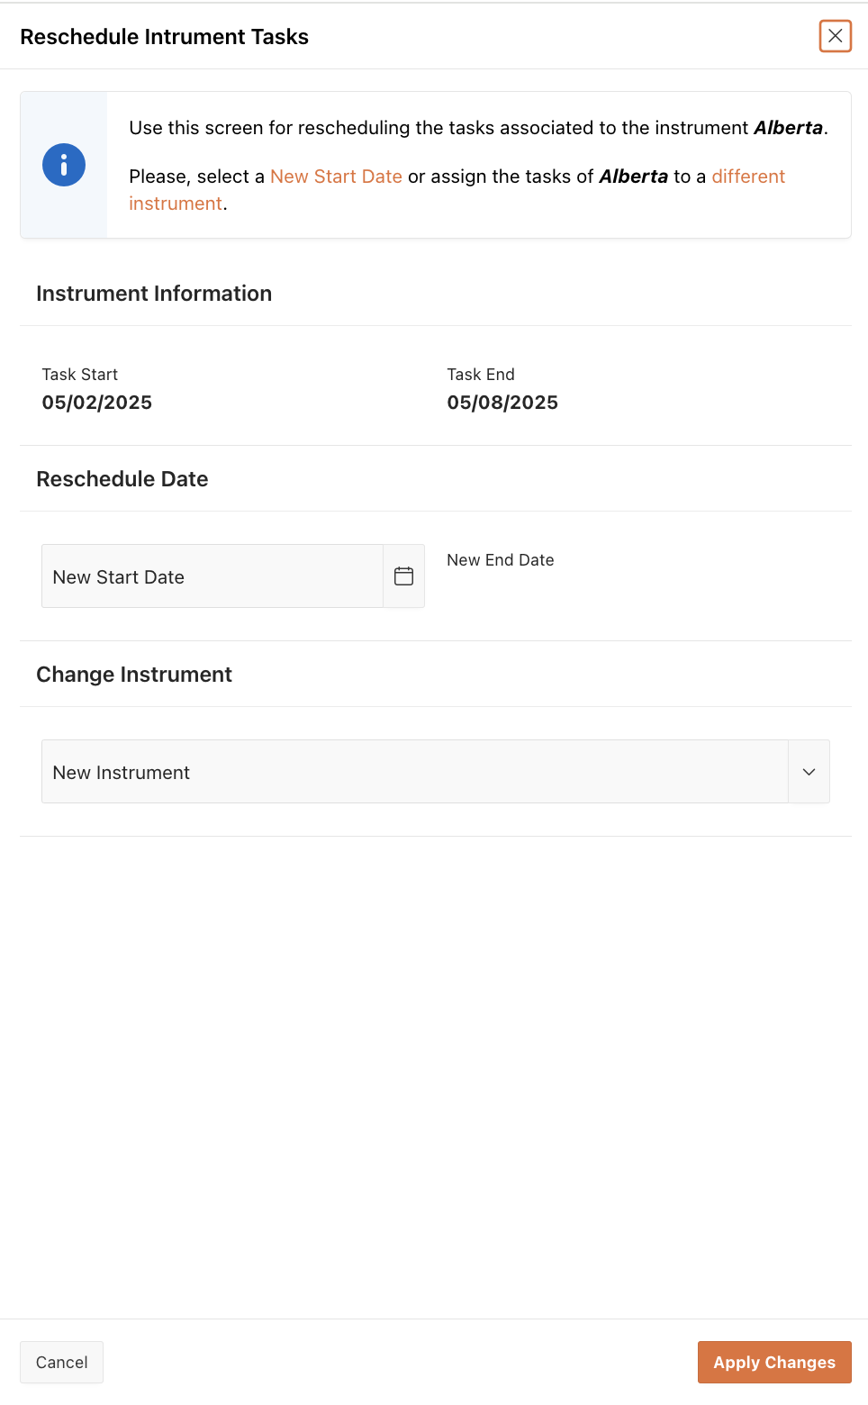The image size is (868, 1405).
Task: Expand the New Instrument chevron arrow
Action: [x=809, y=772]
